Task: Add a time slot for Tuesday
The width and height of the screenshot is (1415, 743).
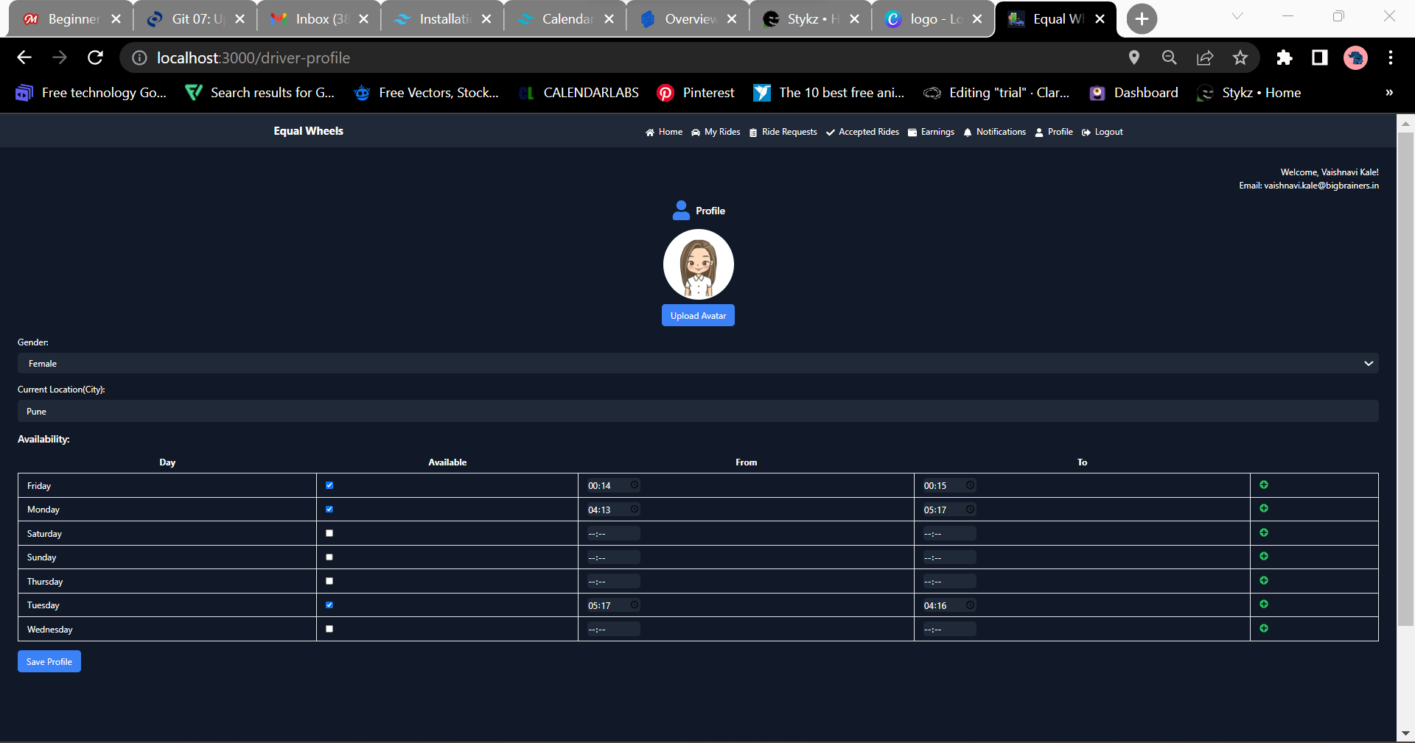Action: pos(1264,605)
